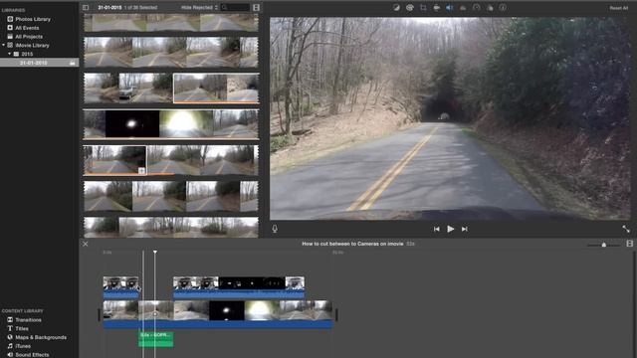Click the timeline playhead marker
The width and height of the screenshot is (637, 358).
(155, 253)
